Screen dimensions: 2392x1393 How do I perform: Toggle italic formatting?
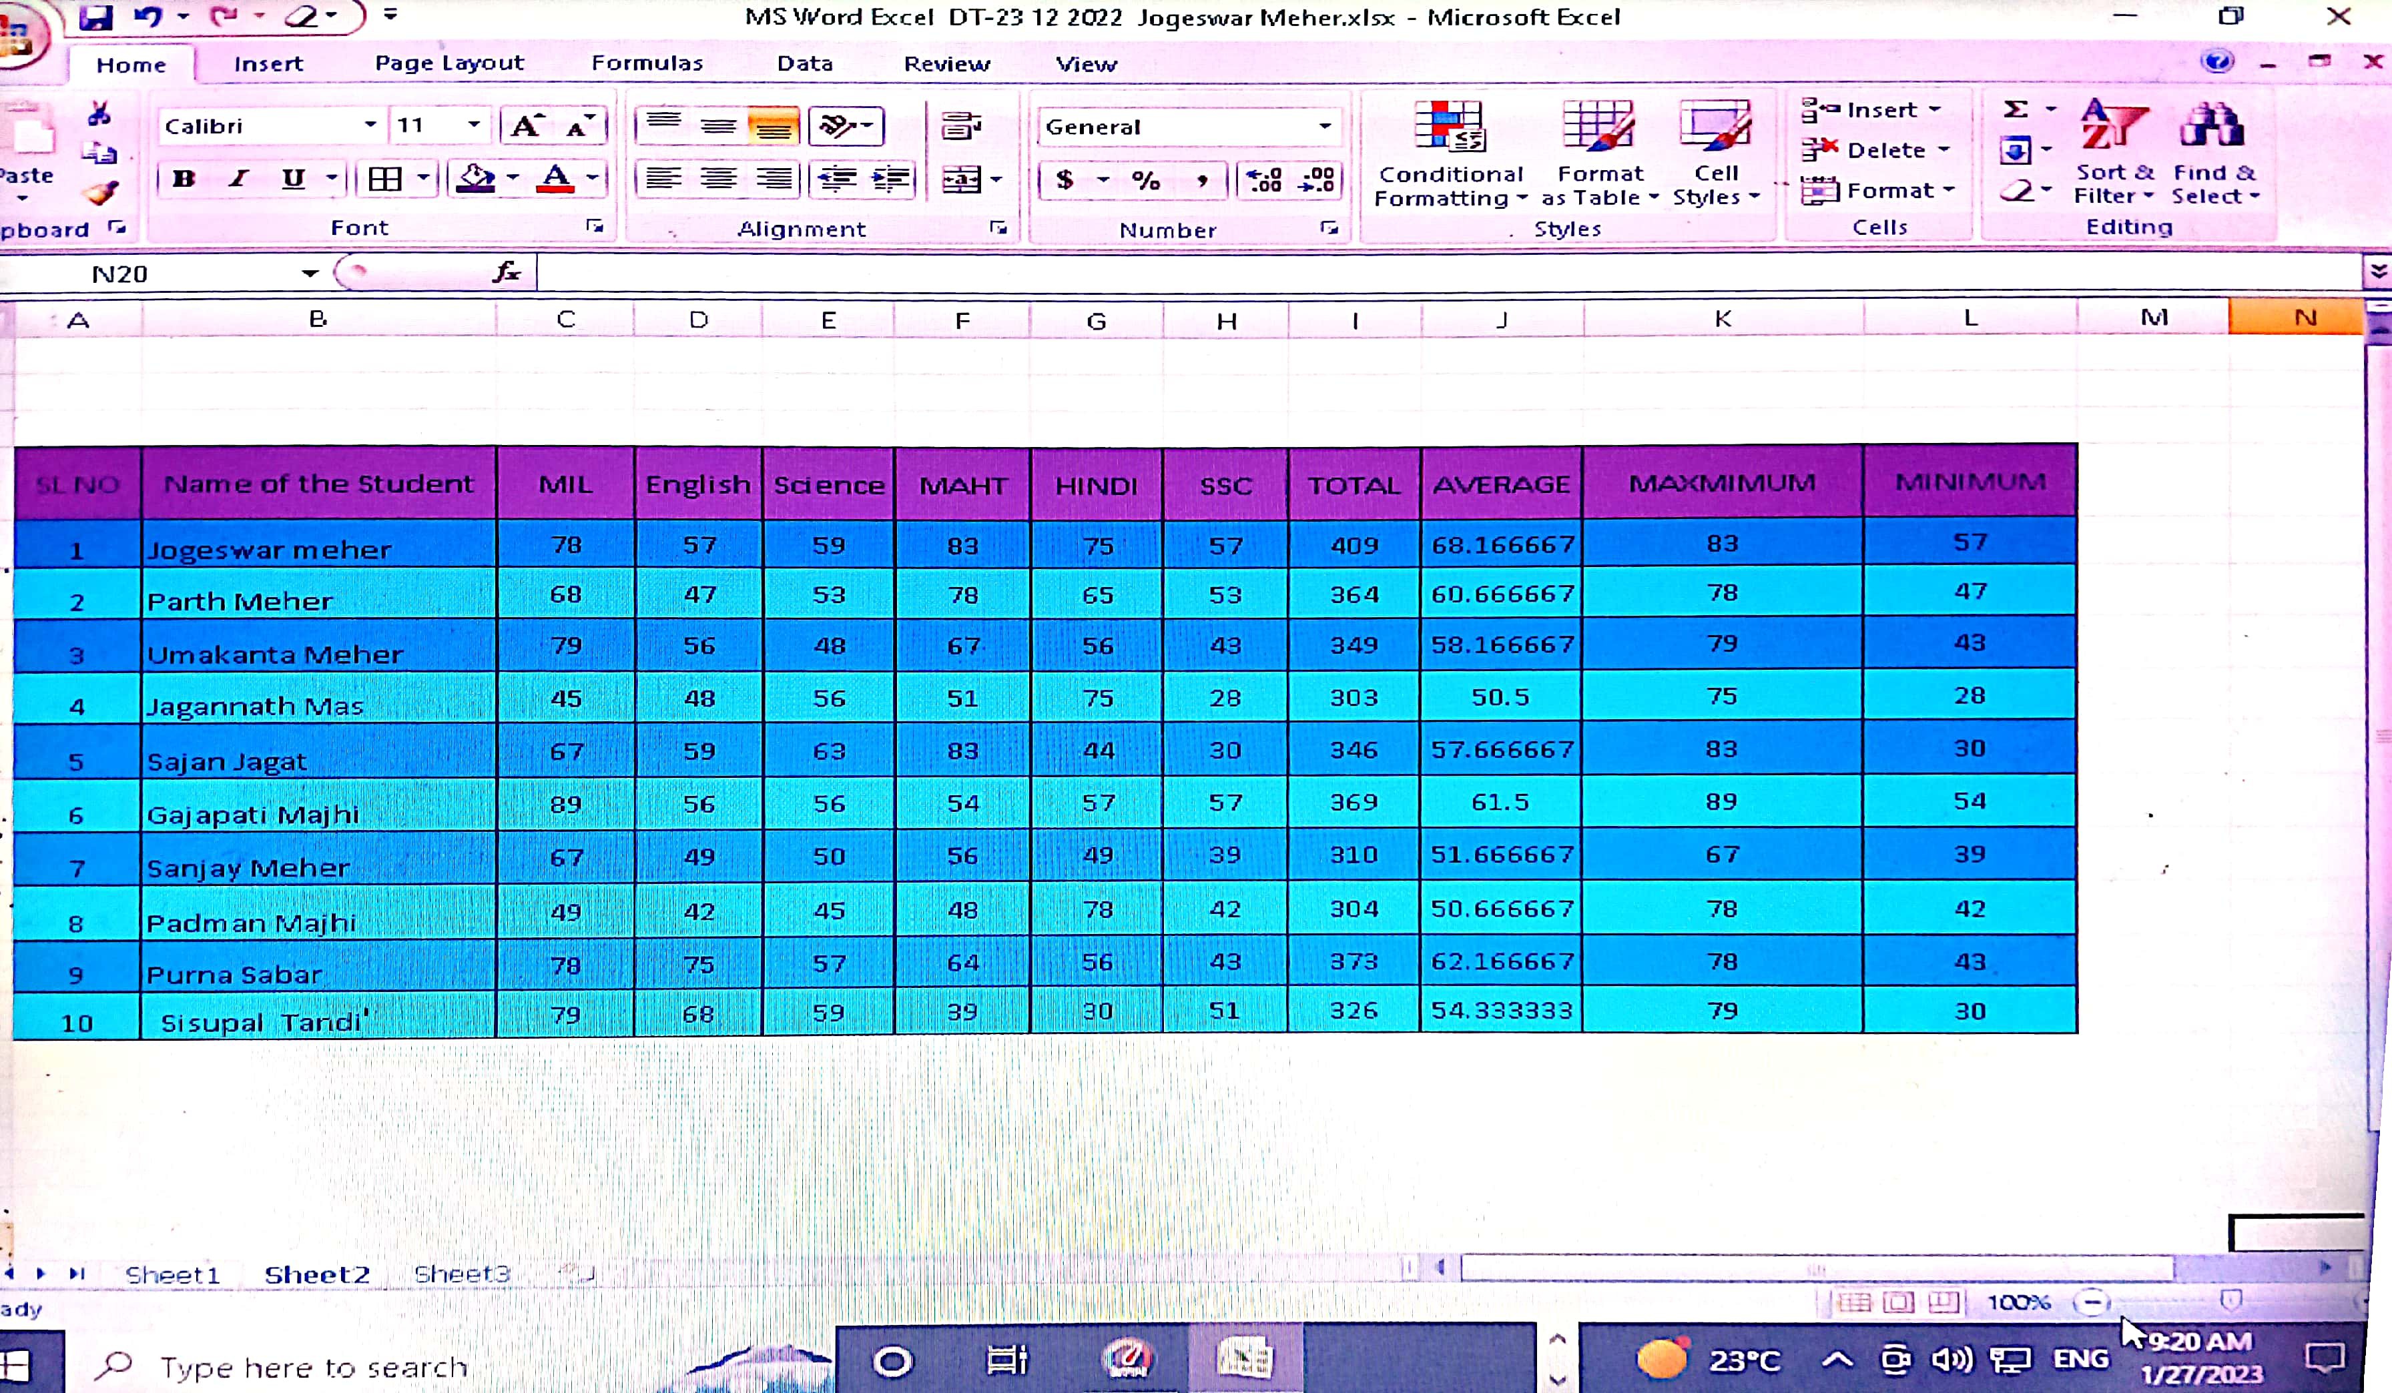click(x=238, y=178)
